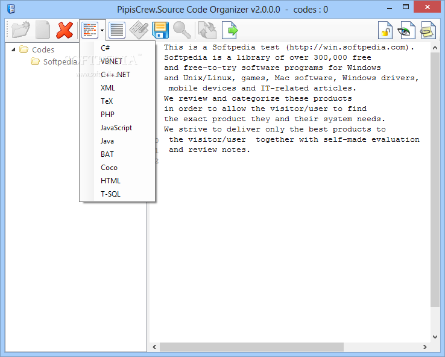Collapse the Codes tree node

[13, 50]
